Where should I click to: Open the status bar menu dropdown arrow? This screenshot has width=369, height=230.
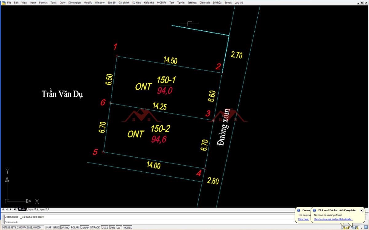click(361, 228)
